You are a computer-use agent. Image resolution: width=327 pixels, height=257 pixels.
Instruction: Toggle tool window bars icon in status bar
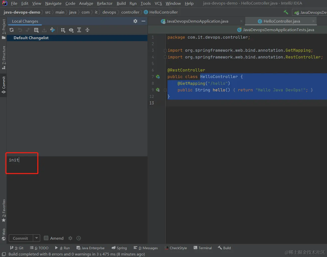click(4, 254)
